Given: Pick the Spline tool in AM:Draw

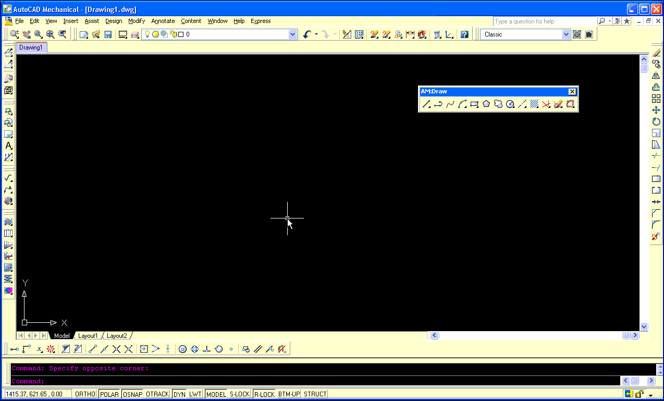Looking at the screenshot, I should [450, 104].
